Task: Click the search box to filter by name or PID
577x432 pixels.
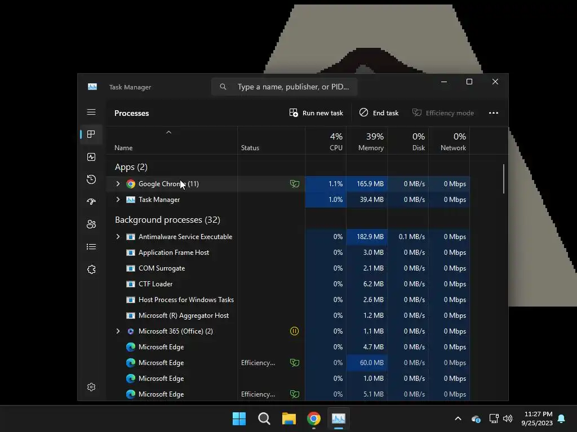Action: (x=284, y=87)
